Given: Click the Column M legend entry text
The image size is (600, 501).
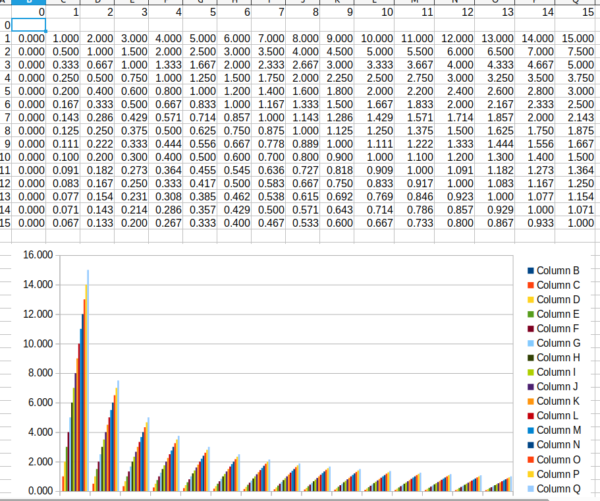Looking at the screenshot, I should [558, 430].
